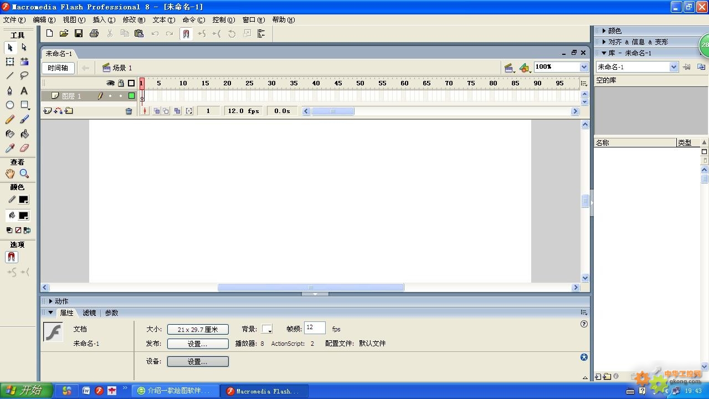Switch to the 参数 tab
This screenshot has height=399, width=709.
111,313
